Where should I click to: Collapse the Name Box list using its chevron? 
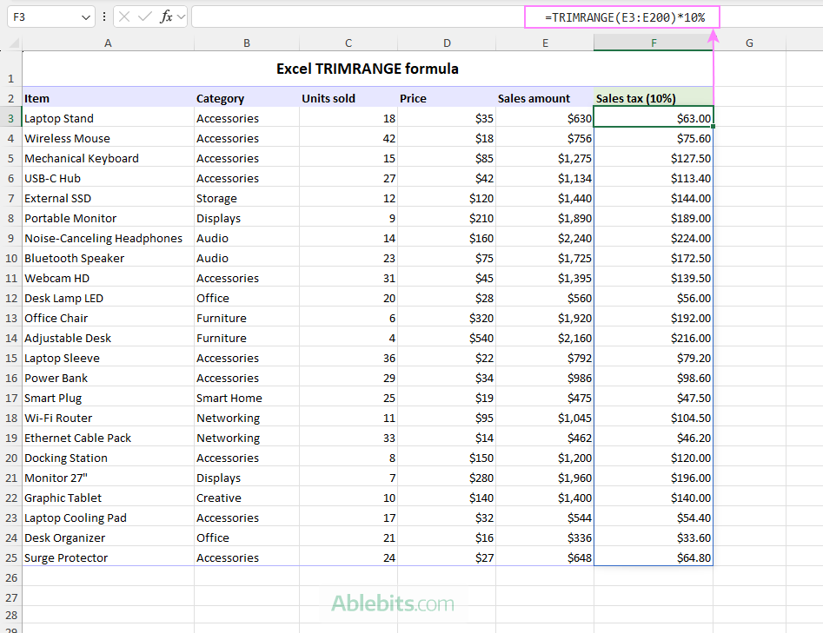tap(83, 16)
